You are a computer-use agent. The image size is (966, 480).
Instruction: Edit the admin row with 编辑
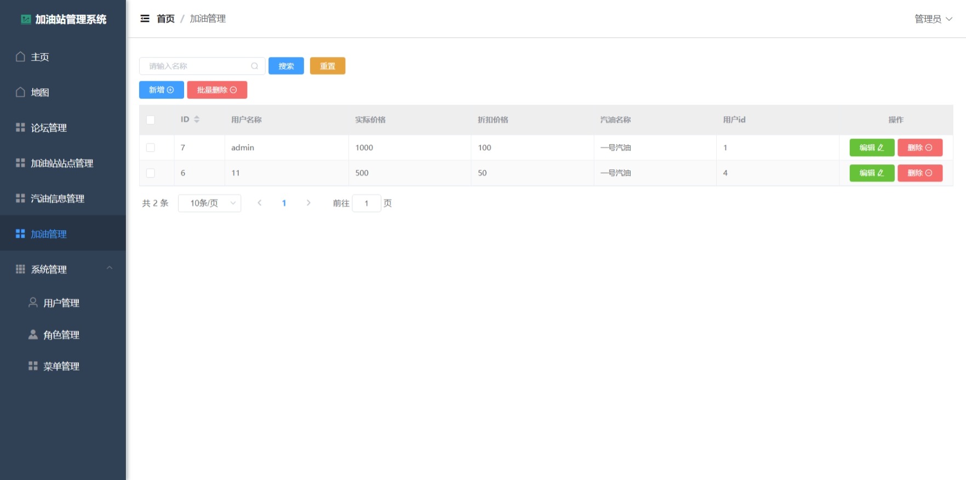point(872,147)
